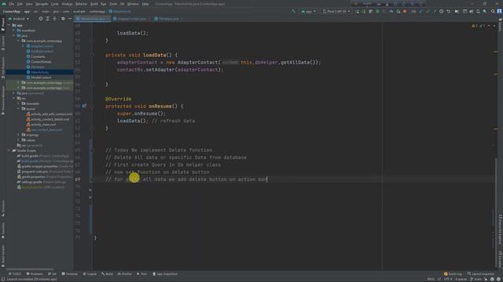Open the Pixel device selector dropdown

tap(336, 12)
